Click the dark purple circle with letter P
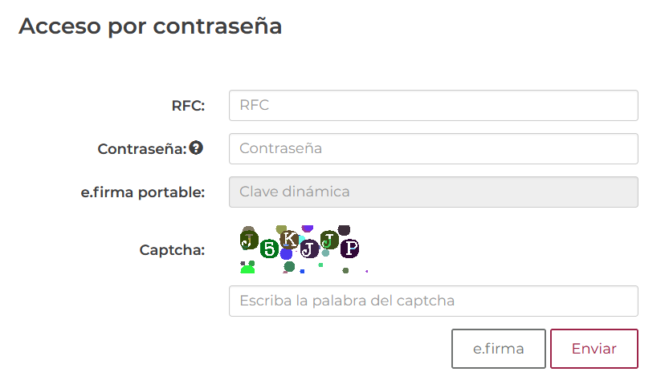 [349, 248]
